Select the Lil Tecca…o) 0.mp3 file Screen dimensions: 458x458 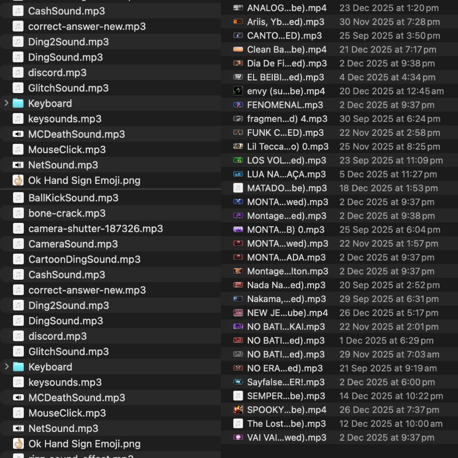(288, 147)
